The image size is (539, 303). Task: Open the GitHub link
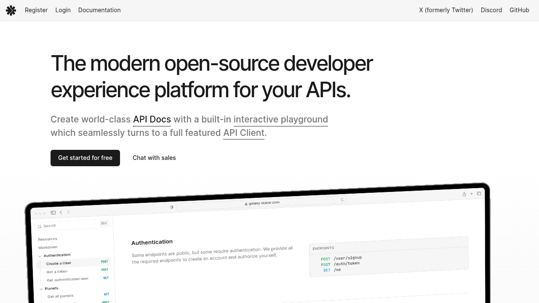coord(519,10)
